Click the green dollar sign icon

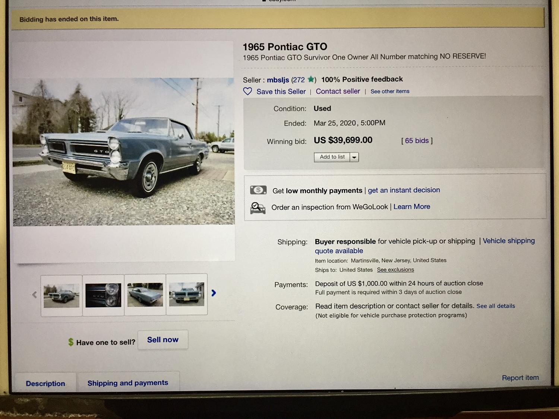coord(71,342)
